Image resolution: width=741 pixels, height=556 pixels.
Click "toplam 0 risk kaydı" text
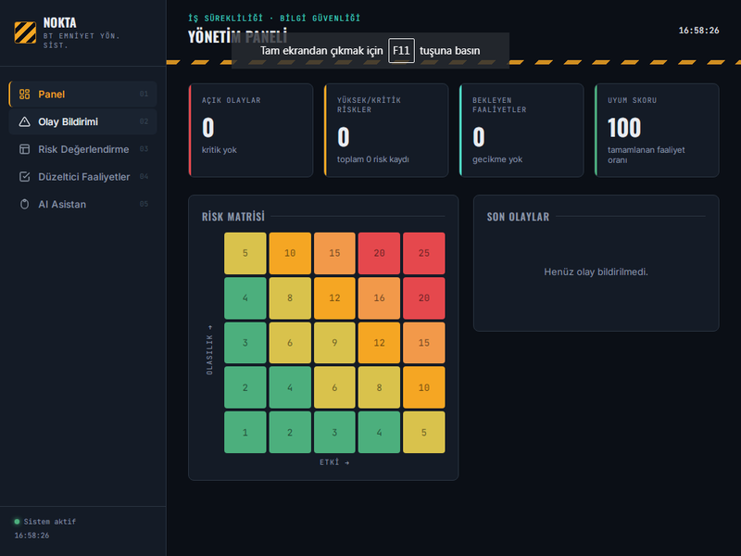click(373, 159)
